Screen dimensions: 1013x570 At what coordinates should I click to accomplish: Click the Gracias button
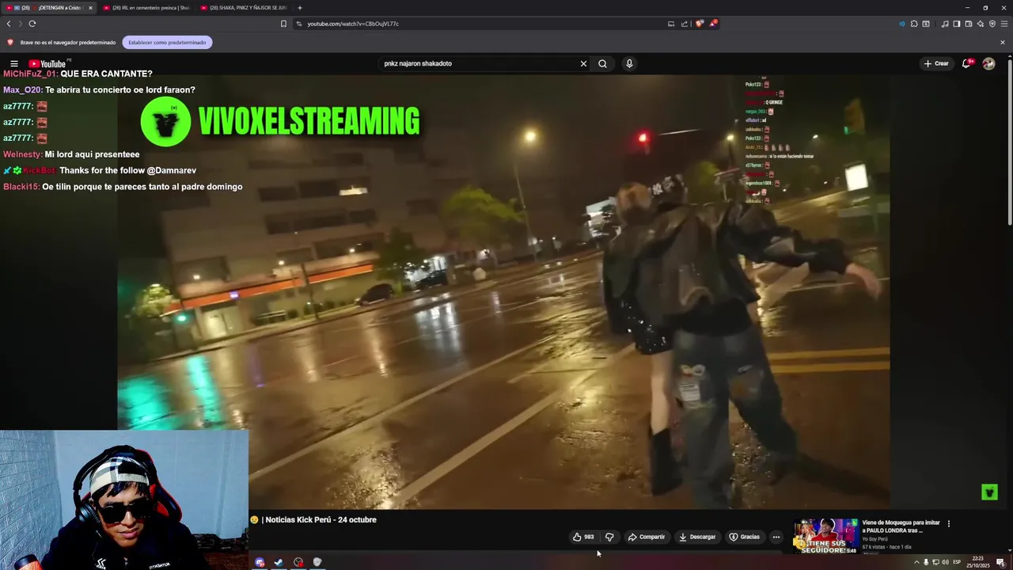[x=745, y=537]
